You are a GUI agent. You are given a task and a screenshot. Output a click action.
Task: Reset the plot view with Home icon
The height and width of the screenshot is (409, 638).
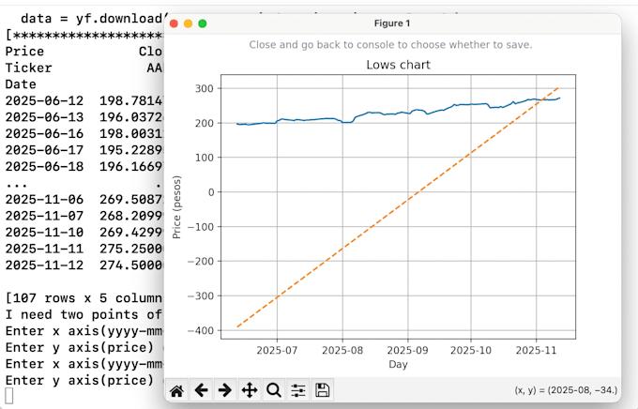(176, 390)
